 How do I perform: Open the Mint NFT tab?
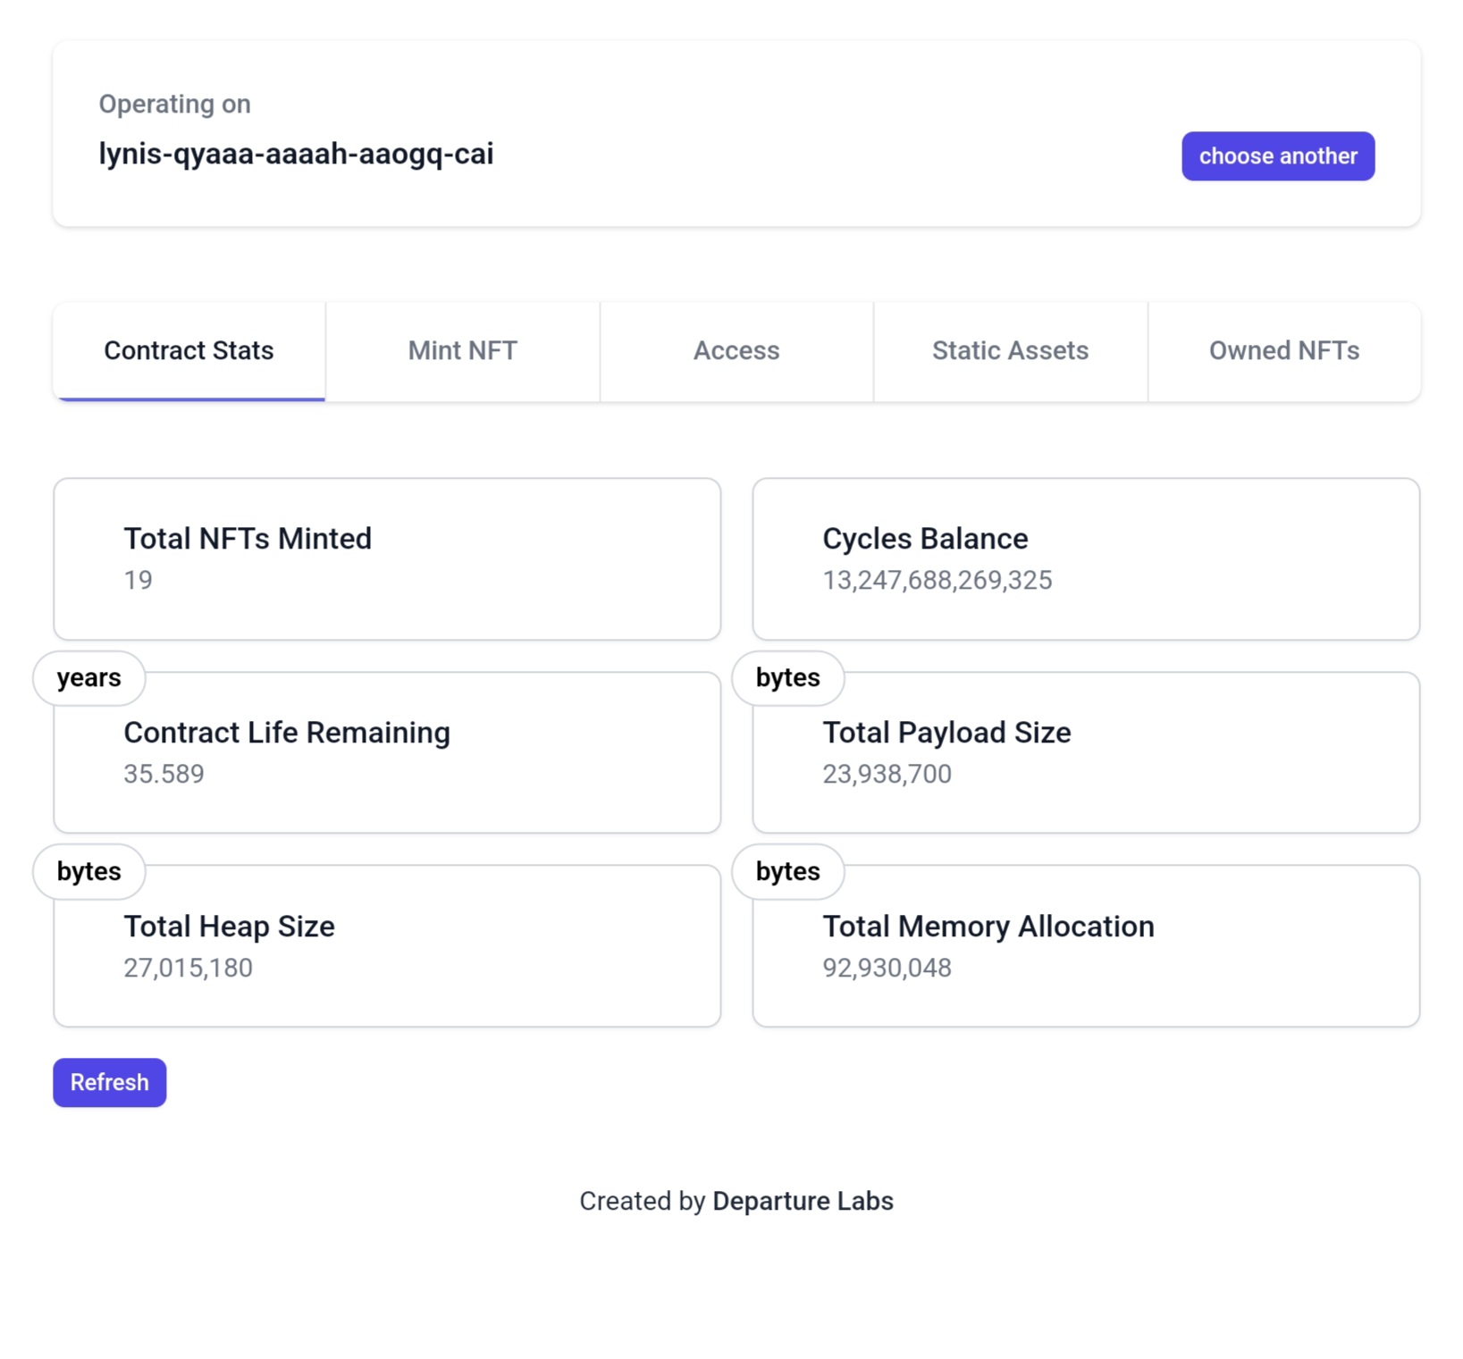pyautogui.click(x=462, y=351)
